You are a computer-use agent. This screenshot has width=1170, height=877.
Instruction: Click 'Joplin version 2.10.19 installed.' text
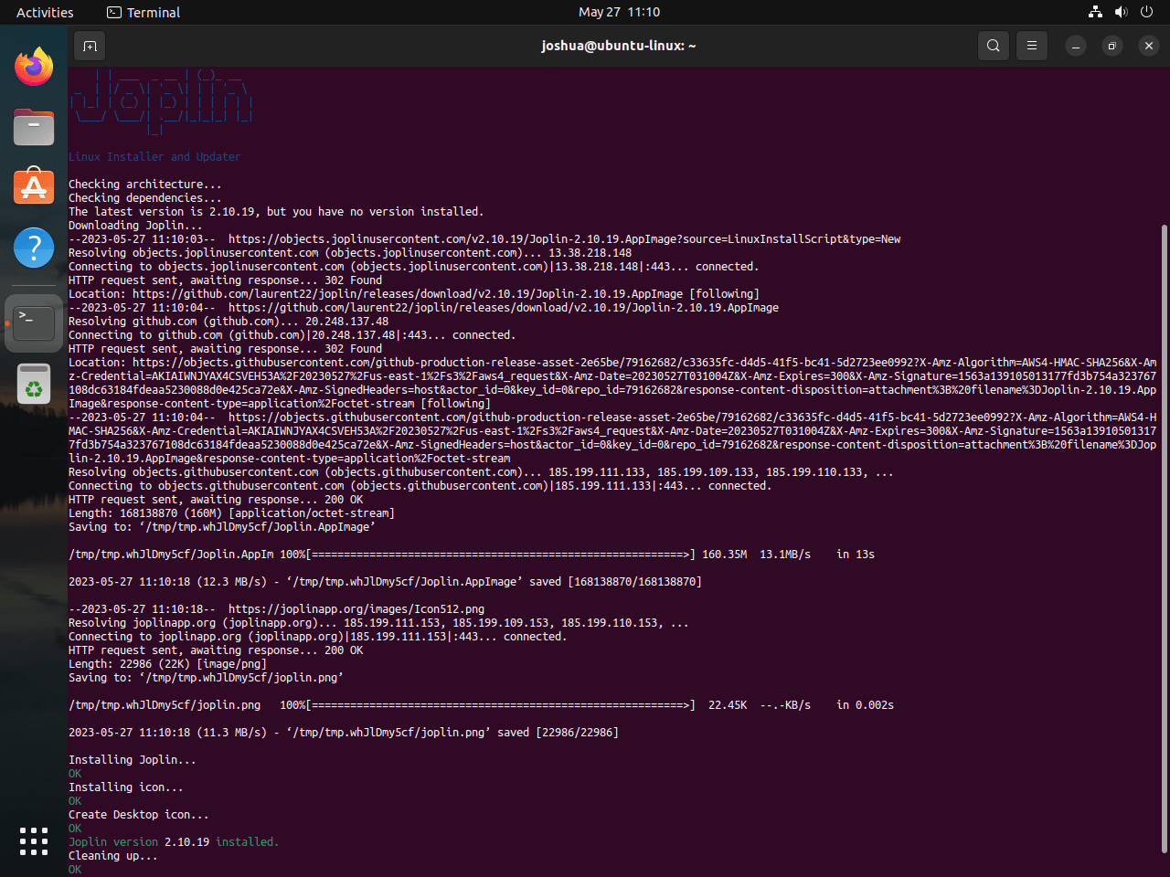coord(174,842)
